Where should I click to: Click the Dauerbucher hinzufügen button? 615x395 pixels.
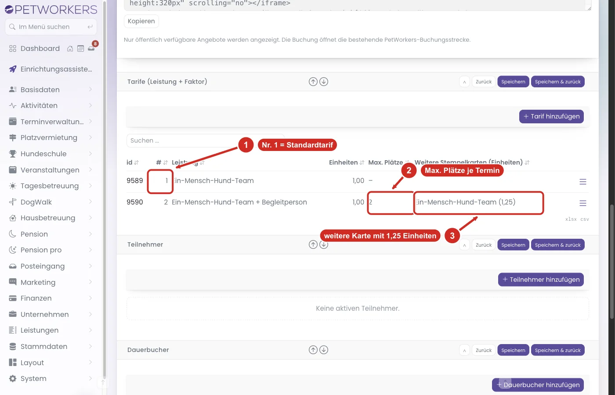pyautogui.click(x=538, y=385)
